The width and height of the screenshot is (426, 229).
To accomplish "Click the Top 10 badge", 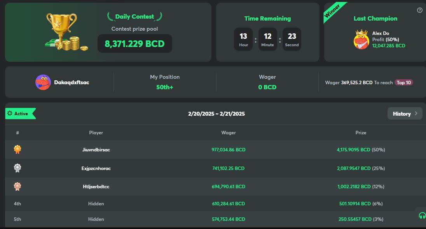I will 403,82.
